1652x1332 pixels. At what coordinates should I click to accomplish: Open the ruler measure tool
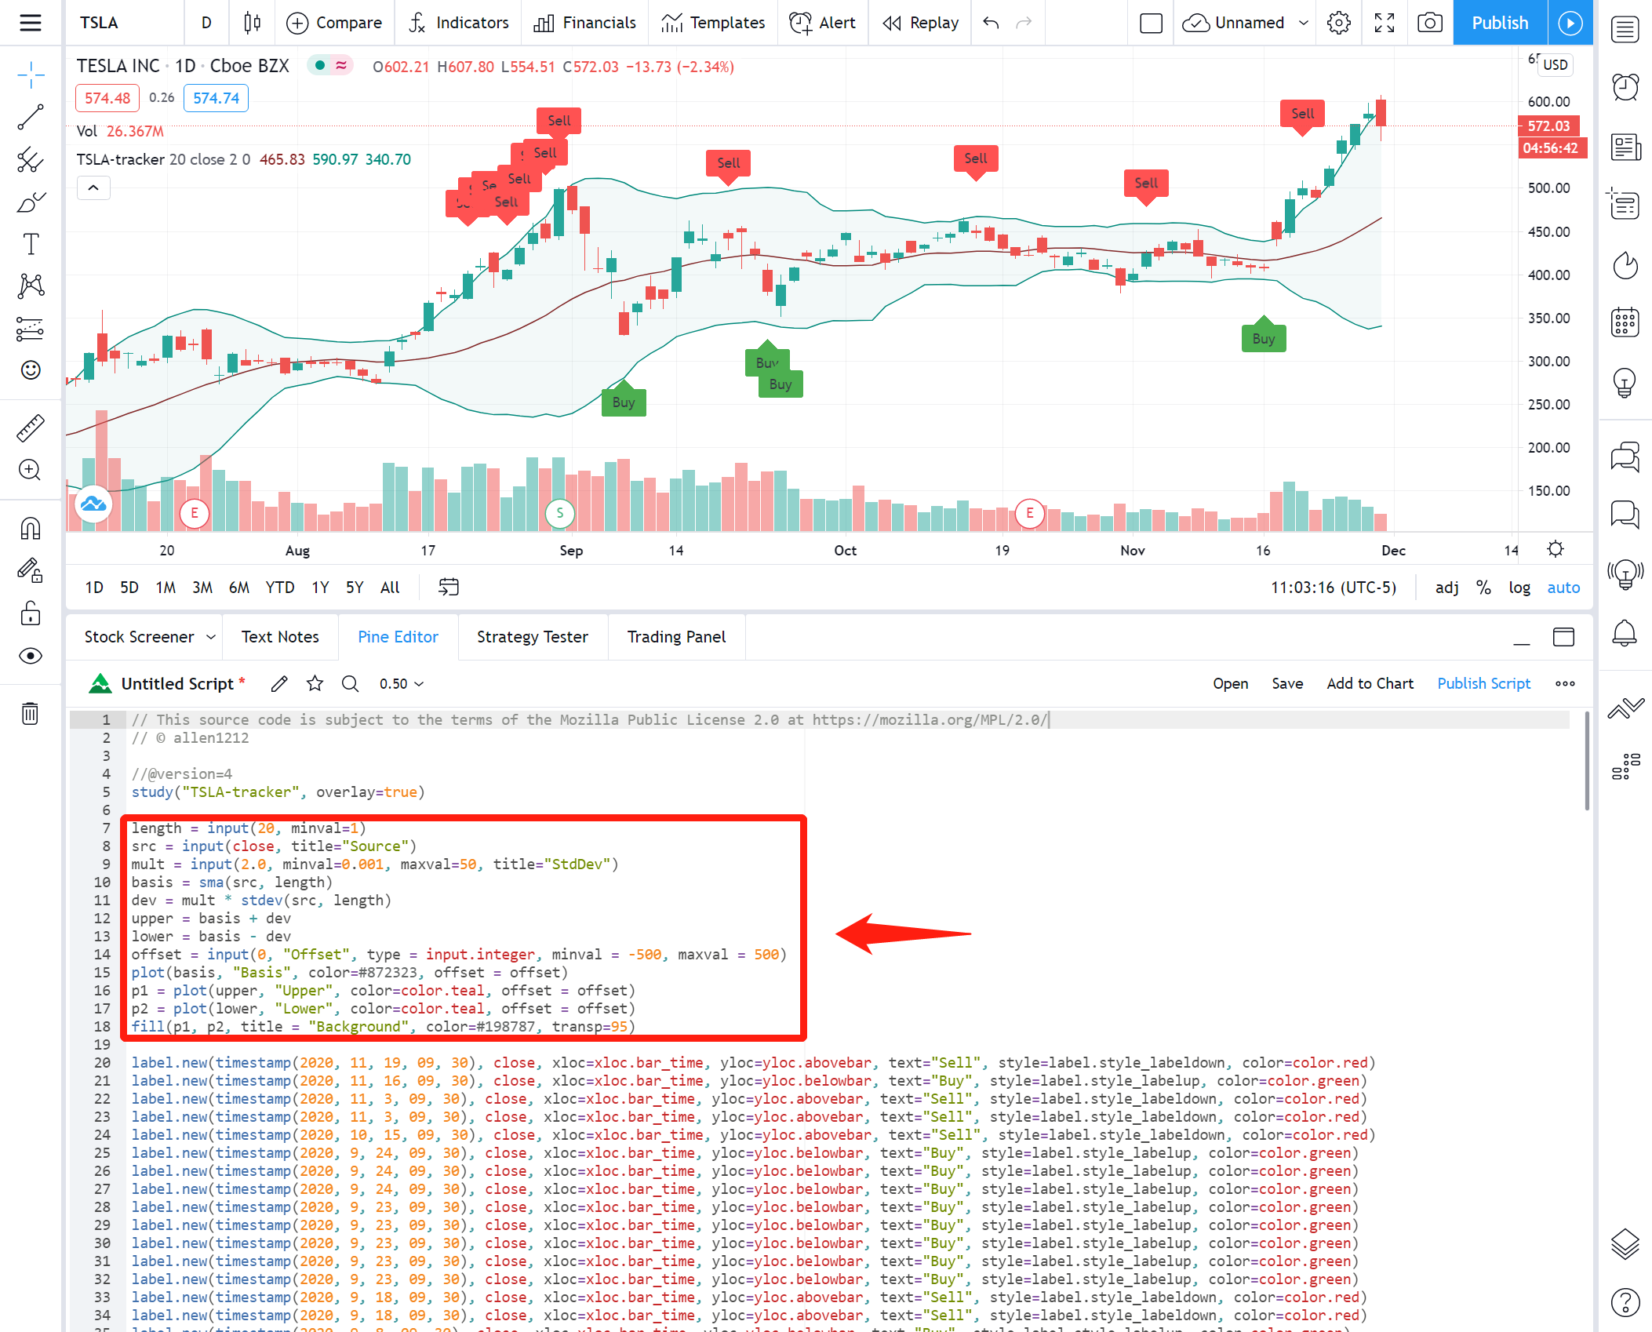(x=31, y=428)
